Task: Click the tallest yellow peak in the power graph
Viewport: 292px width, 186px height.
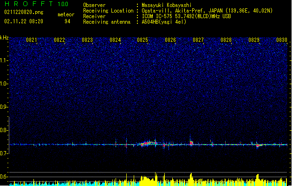Action: (x=156, y=179)
